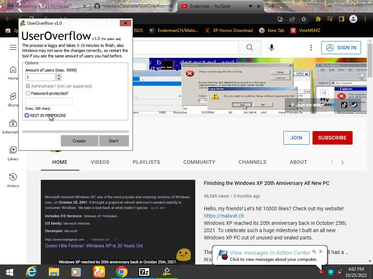Open a new Chrome tab
Viewport: 373px width, 279px height.
(272, 6)
